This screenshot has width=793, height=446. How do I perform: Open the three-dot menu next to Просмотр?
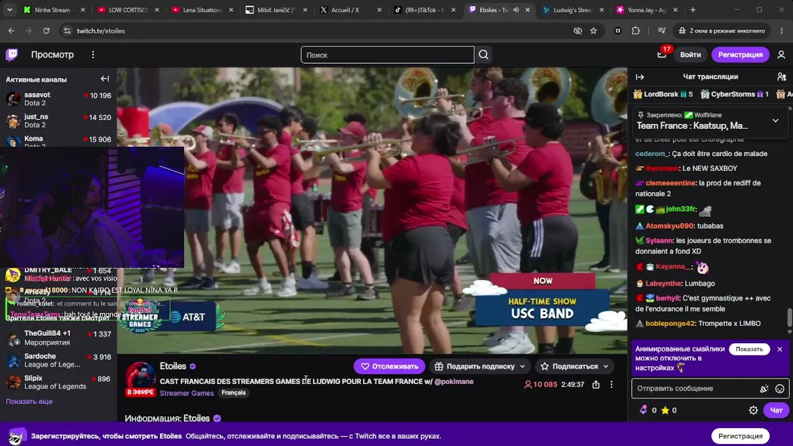[x=93, y=55]
